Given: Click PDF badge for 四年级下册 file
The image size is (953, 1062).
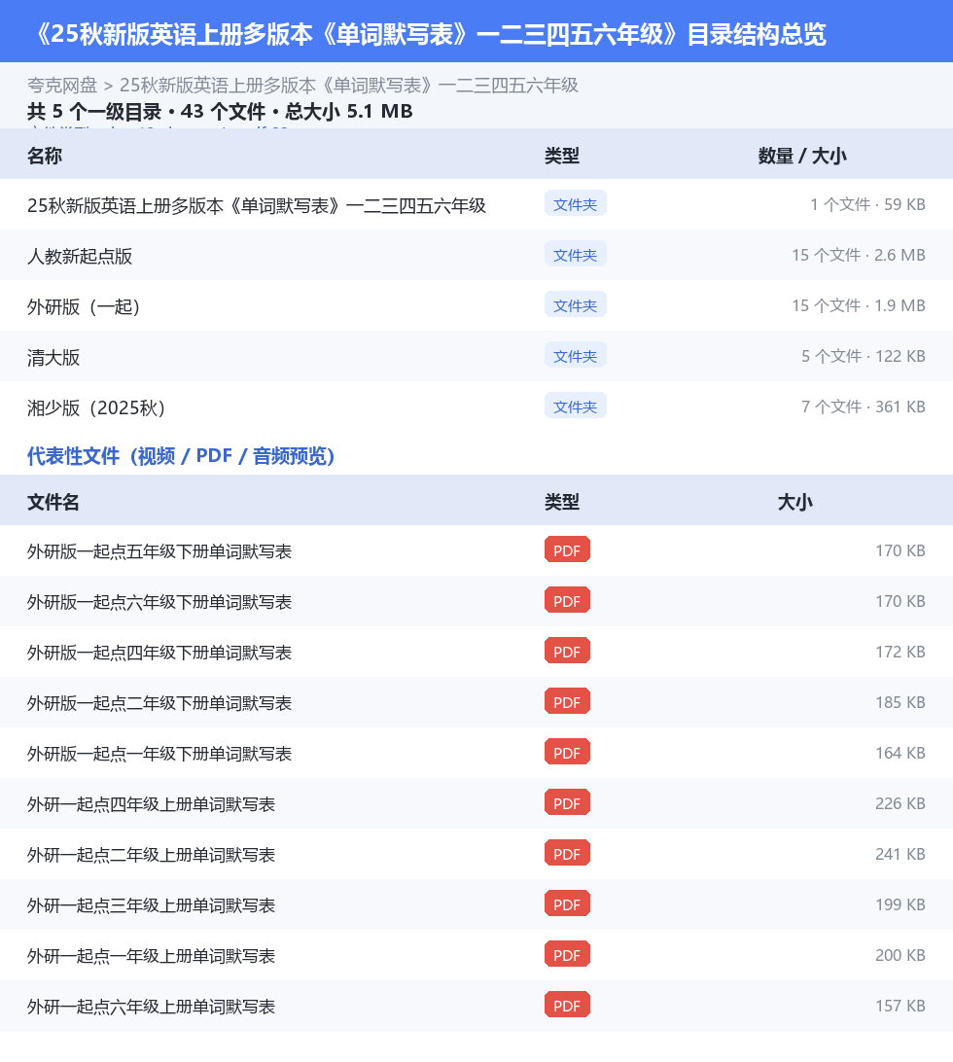Looking at the screenshot, I should coord(567,652).
